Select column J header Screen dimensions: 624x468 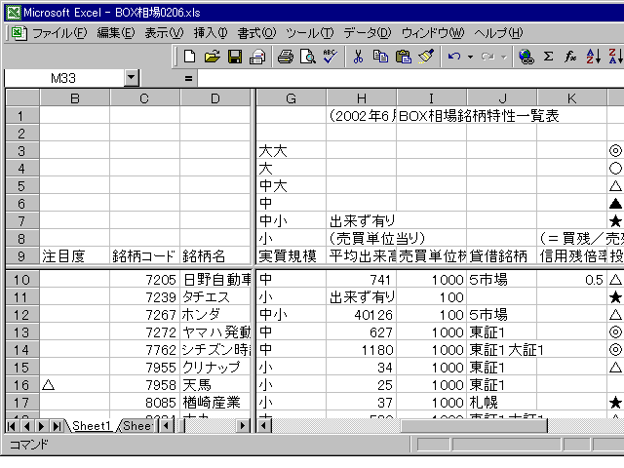pos(502,98)
